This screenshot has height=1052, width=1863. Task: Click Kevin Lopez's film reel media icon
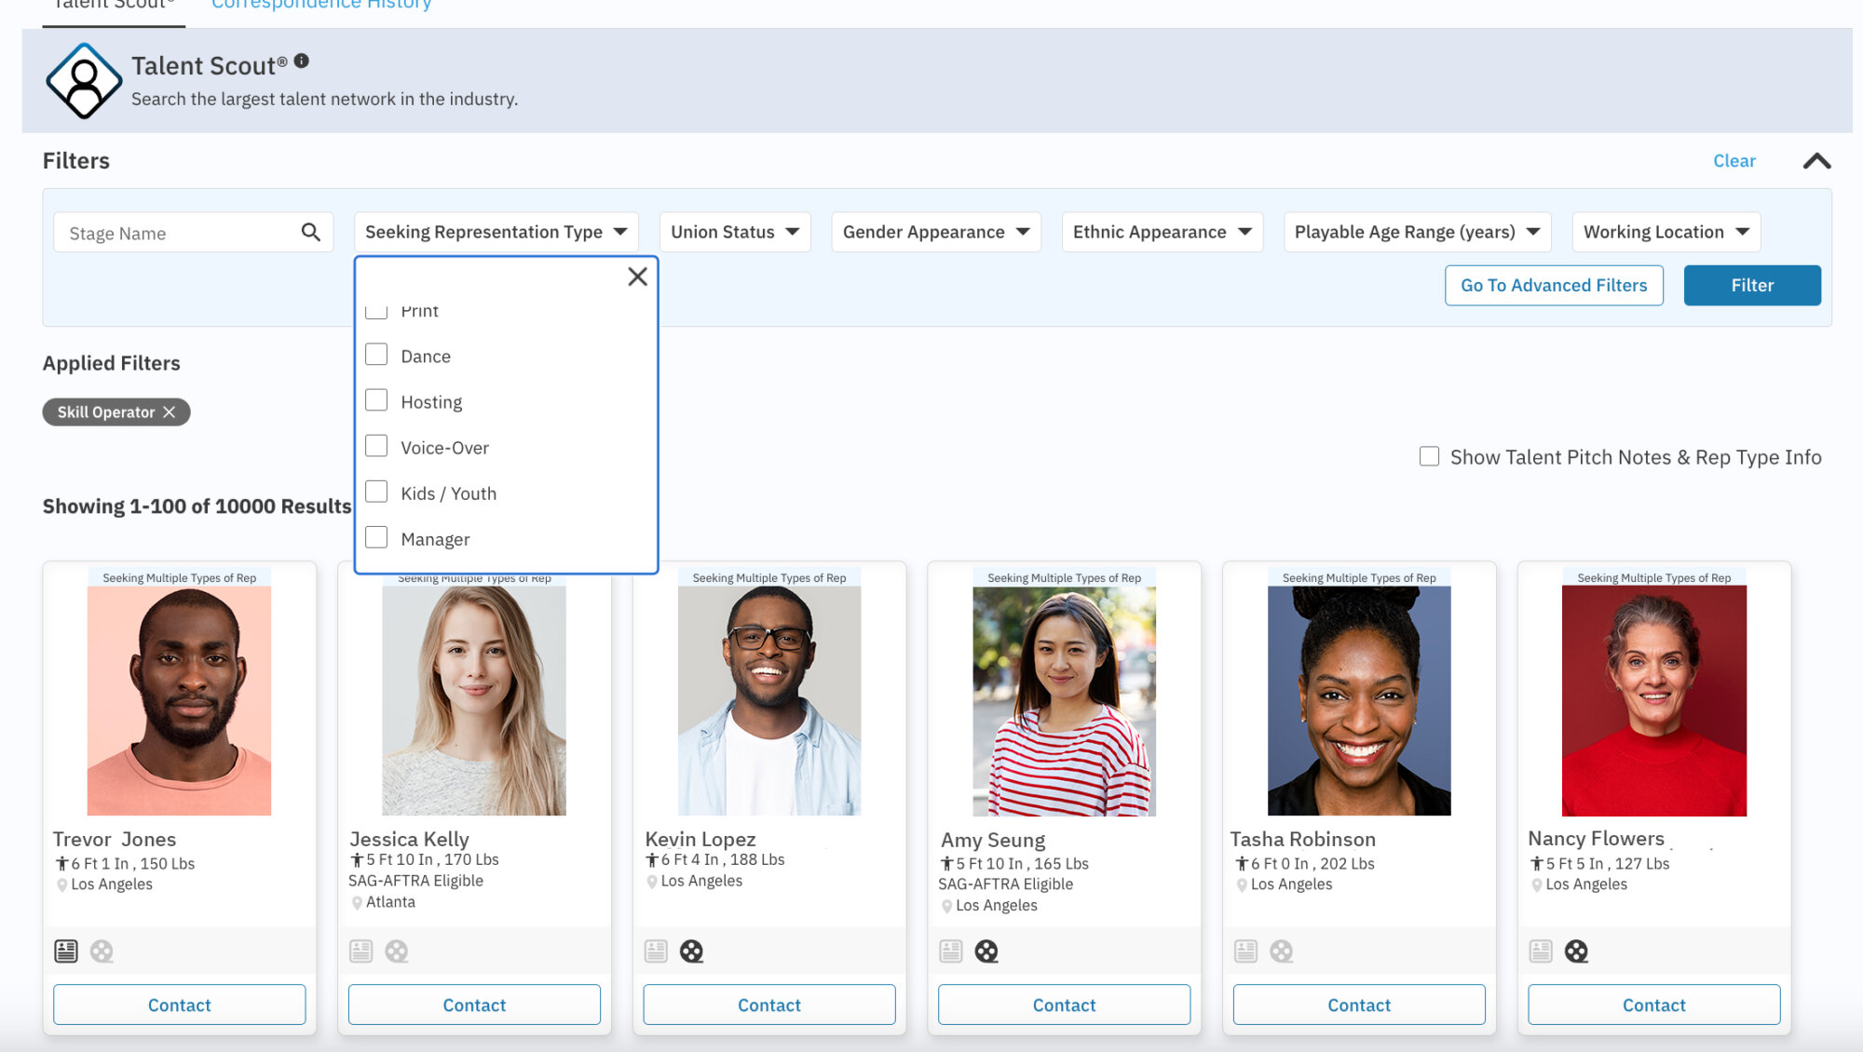(x=691, y=951)
